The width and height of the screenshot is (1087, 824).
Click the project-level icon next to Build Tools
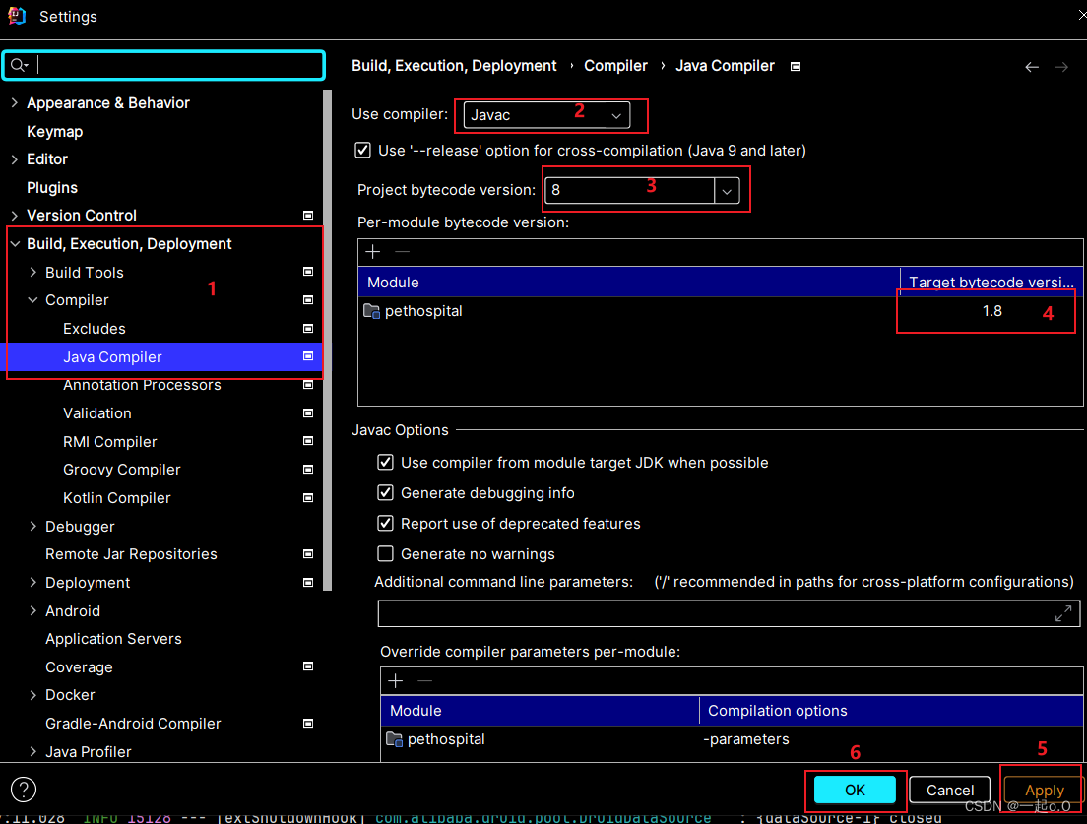point(308,272)
